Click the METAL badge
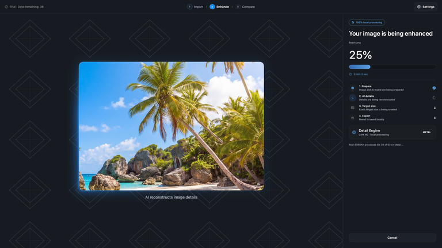This screenshot has height=248, width=442. pyautogui.click(x=426, y=132)
